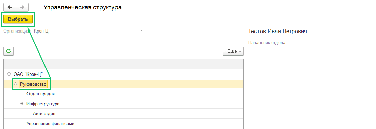
Task: Select Управление финансами in the tree
Action: [x=50, y=124]
